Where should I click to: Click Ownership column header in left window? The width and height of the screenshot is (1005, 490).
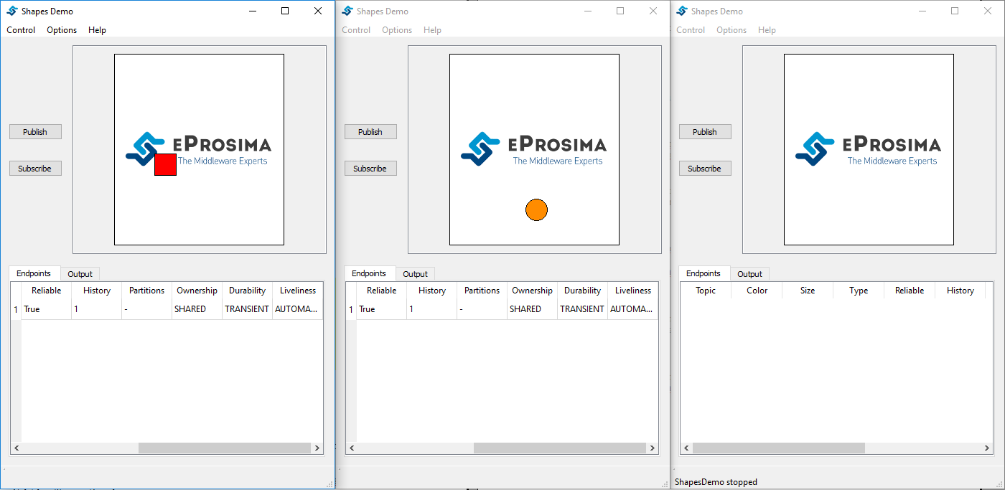pyautogui.click(x=197, y=291)
